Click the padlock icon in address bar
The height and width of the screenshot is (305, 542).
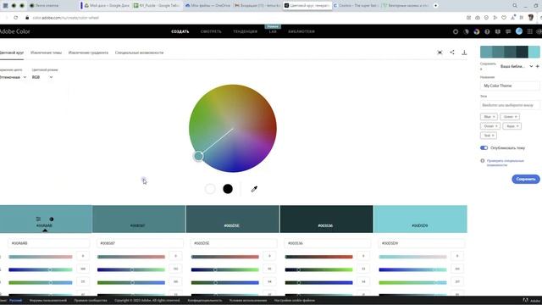tap(27, 18)
